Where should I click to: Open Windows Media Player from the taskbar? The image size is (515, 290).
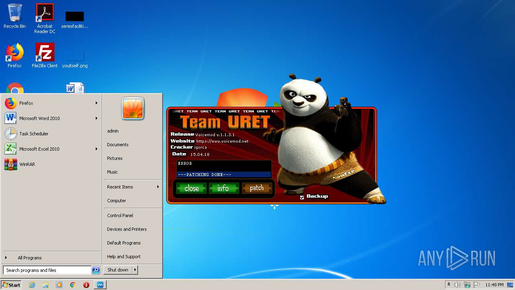[x=59, y=285]
